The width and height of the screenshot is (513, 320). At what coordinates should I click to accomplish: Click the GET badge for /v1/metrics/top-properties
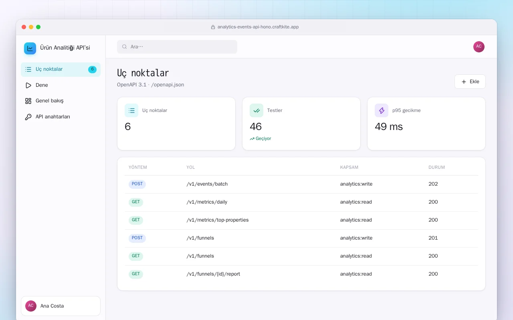136,220
